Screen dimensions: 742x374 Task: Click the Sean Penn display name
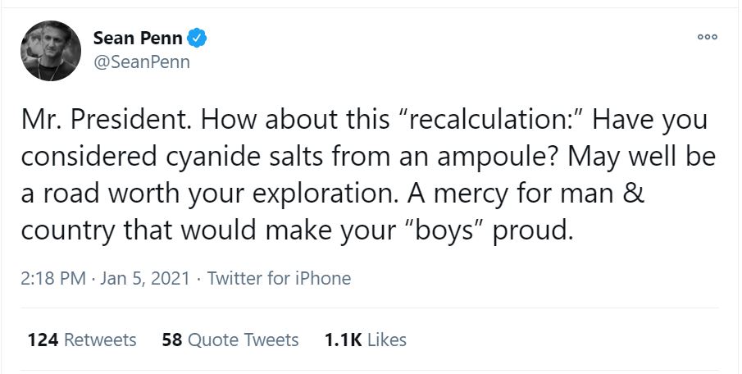tap(138, 37)
